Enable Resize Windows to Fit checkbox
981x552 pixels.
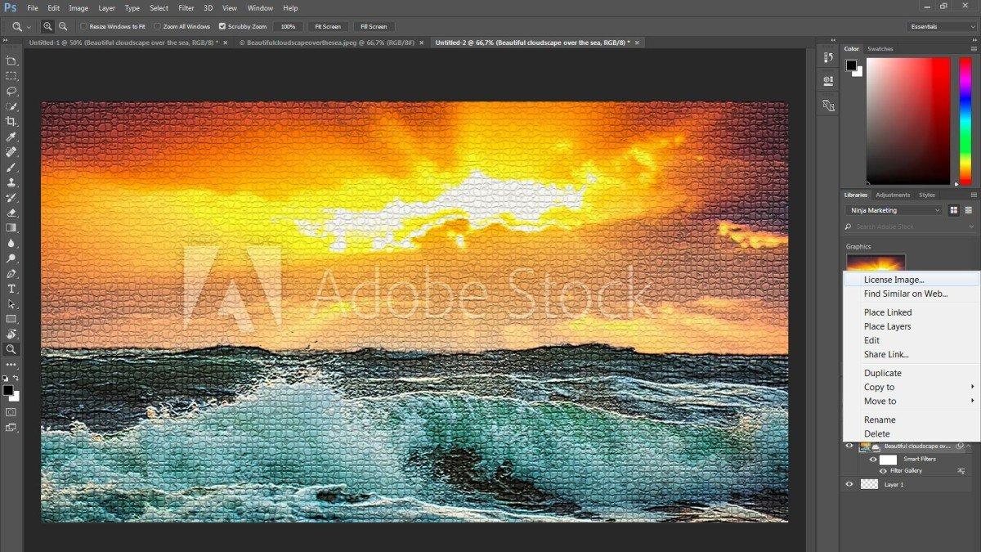pos(83,26)
